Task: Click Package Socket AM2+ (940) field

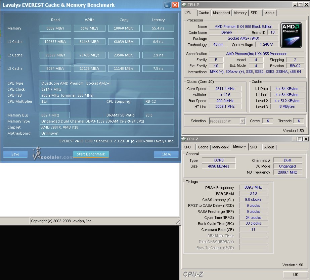Action: click(x=243, y=38)
